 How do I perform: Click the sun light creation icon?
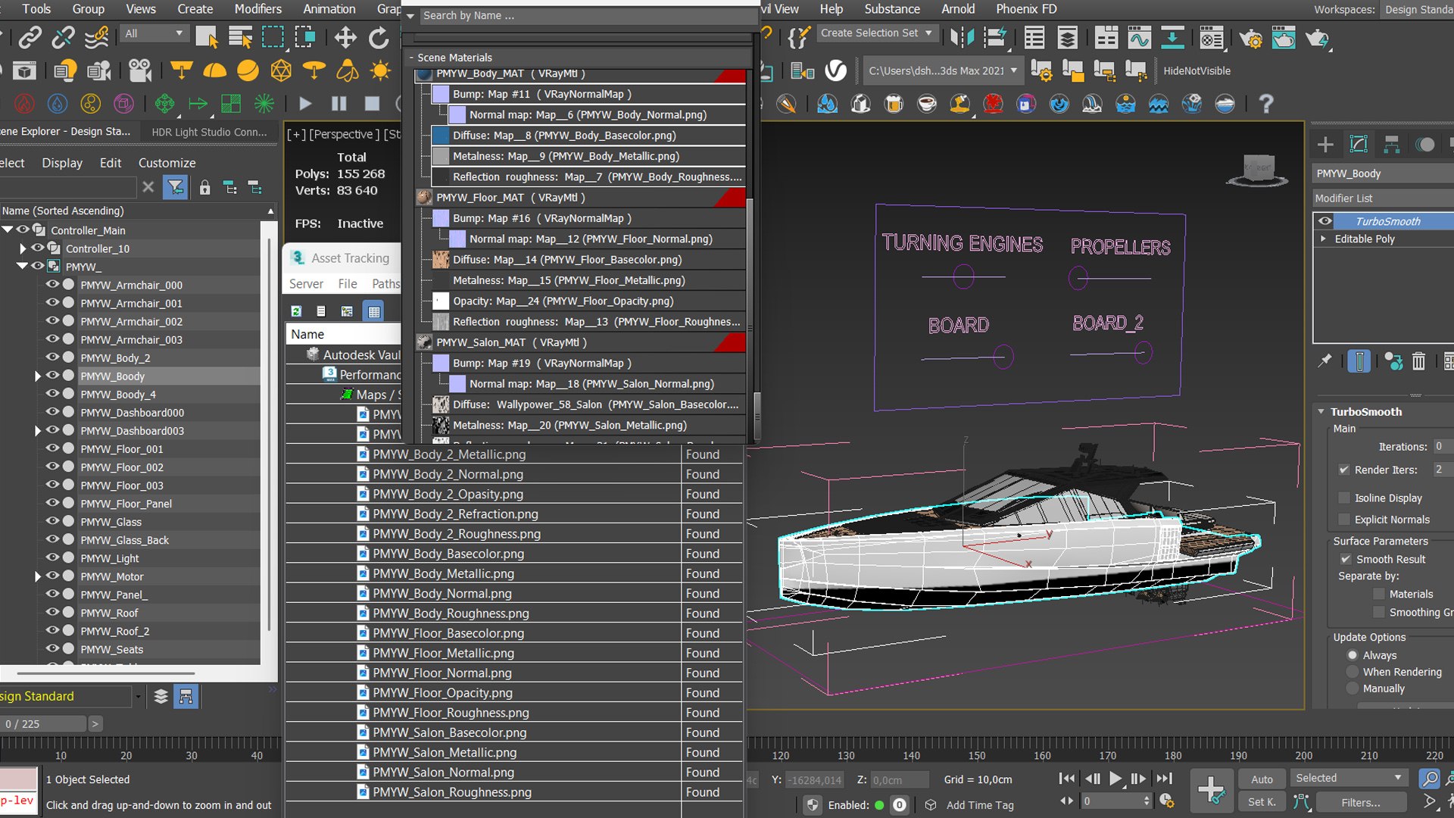tap(380, 71)
